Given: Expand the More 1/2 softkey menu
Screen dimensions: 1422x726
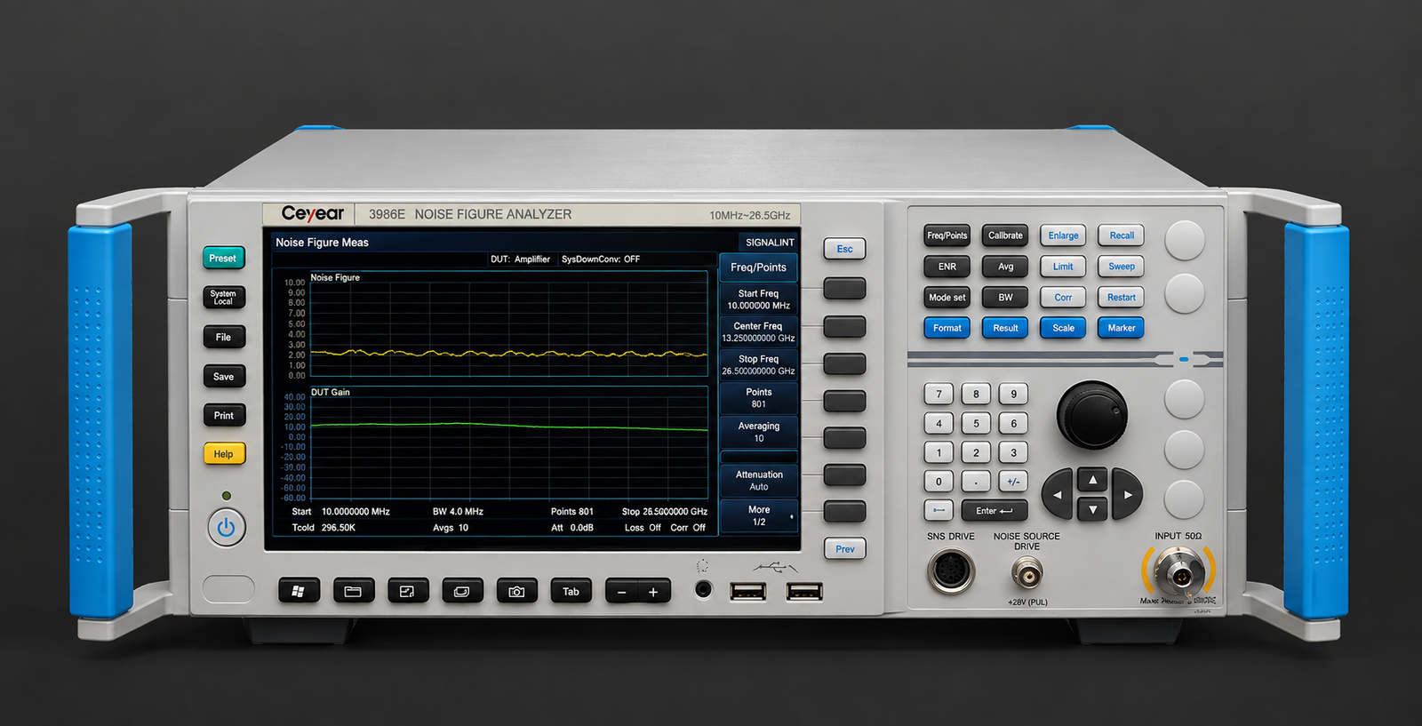Looking at the screenshot, I should 758,515.
